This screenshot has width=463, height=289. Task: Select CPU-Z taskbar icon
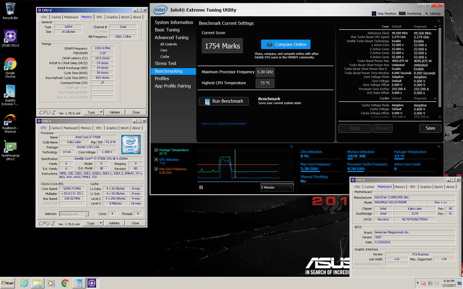click(92, 283)
